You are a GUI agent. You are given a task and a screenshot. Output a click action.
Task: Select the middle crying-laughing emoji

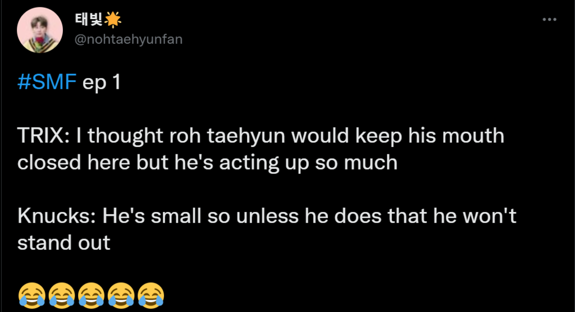[x=92, y=295]
